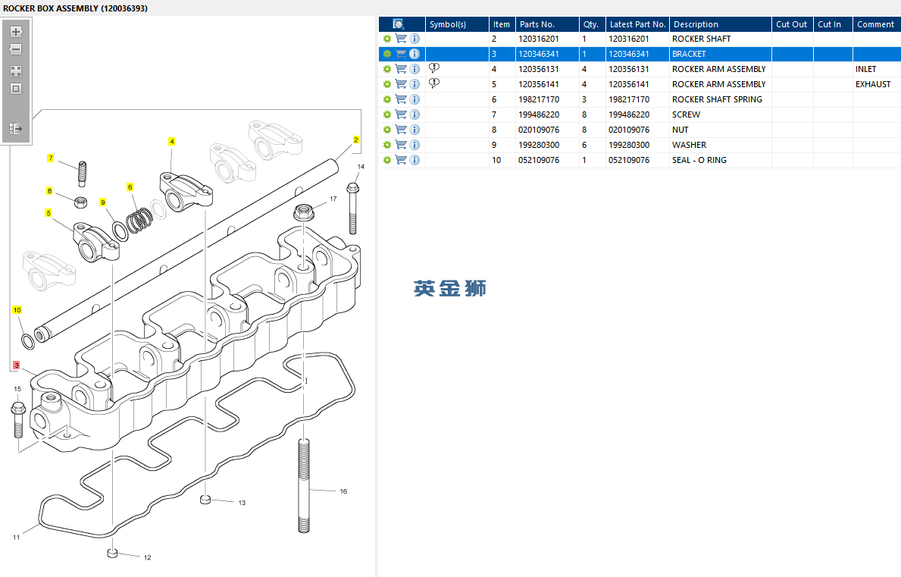This screenshot has width=901, height=577.
Task: Sort table by Qty. column
Action: click(590, 24)
